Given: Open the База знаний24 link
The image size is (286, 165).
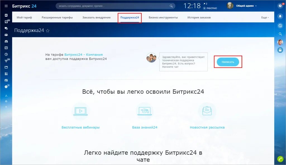Looking at the screenshot, I should click(145, 127).
